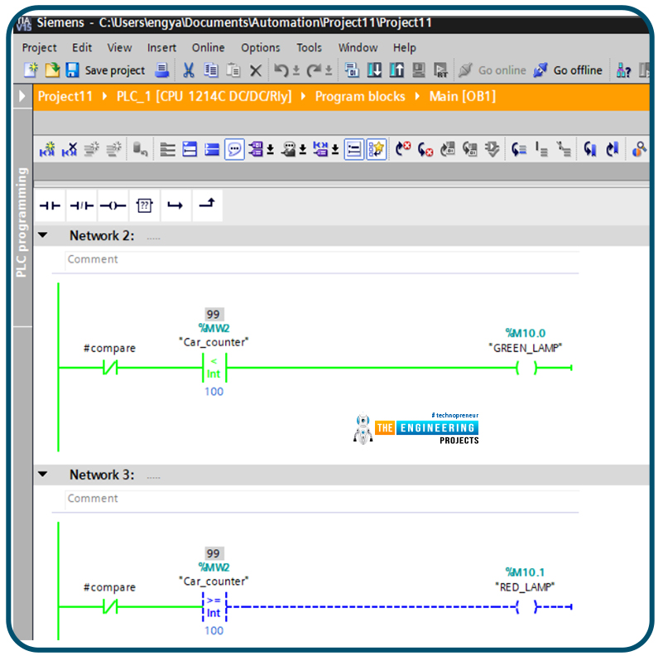Screen dimensions: 663x656
Task: Open the Undo history dropdown arrow
Action: 296,70
